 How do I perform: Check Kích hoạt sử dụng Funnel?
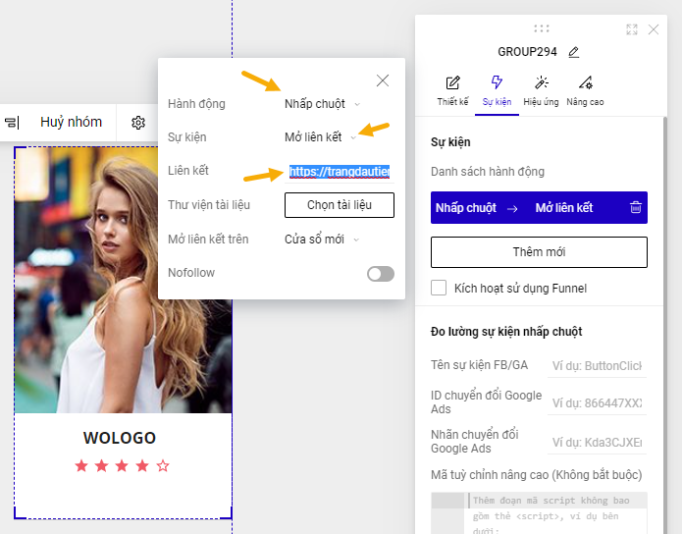[439, 289]
